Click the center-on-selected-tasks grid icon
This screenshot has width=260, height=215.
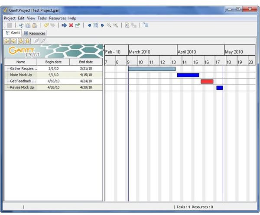coord(96,25)
